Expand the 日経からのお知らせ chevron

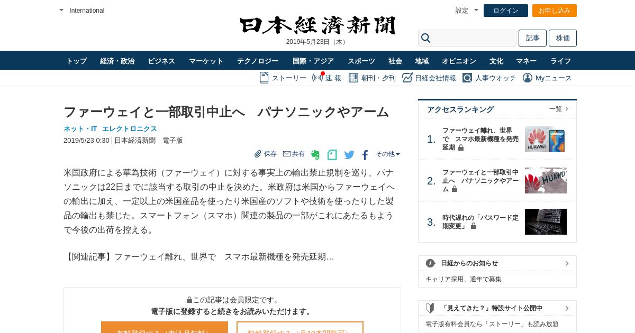point(567,263)
